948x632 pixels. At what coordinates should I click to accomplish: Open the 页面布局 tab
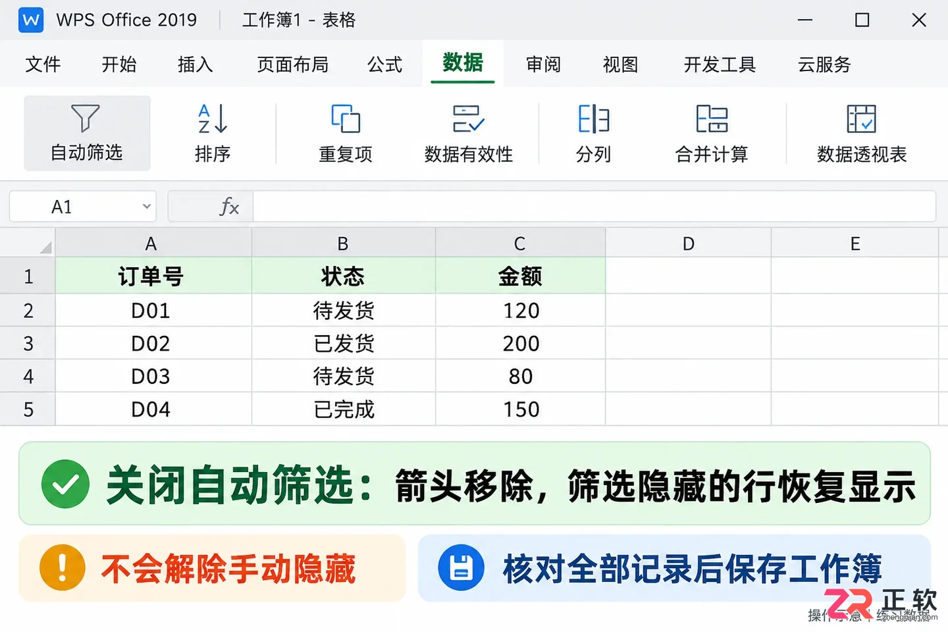(x=292, y=65)
